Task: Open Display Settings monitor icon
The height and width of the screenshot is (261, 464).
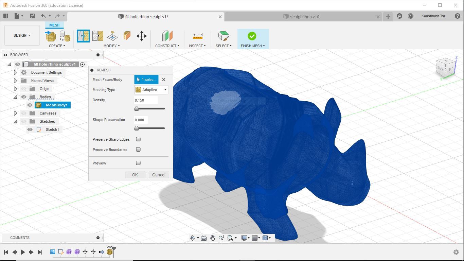Action: pyautogui.click(x=244, y=238)
